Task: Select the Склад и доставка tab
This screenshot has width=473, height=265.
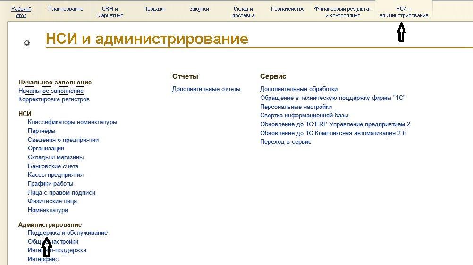Action: (x=243, y=12)
